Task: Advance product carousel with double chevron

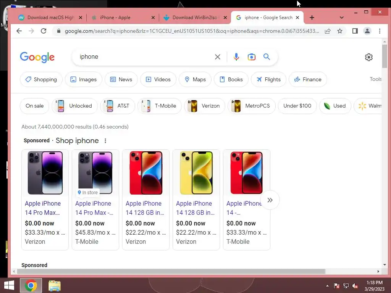Action: (x=270, y=200)
